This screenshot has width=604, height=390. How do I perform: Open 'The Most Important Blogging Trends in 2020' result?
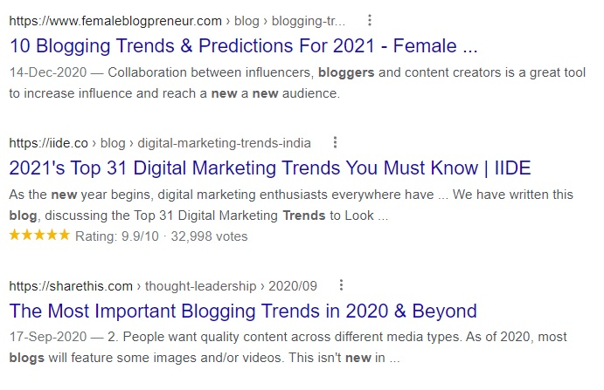pos(243,311)
